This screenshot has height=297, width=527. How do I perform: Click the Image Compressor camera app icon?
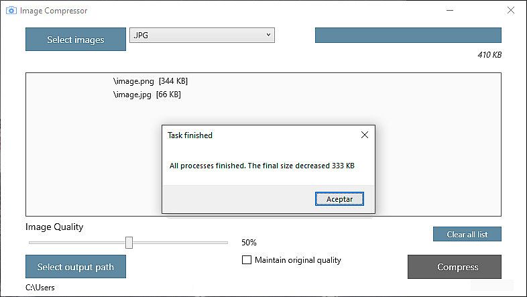tap(11, 11)
